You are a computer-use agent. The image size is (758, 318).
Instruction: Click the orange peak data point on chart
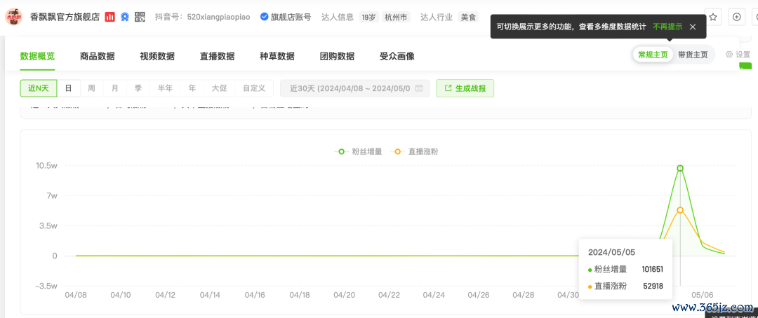(680, 210)
